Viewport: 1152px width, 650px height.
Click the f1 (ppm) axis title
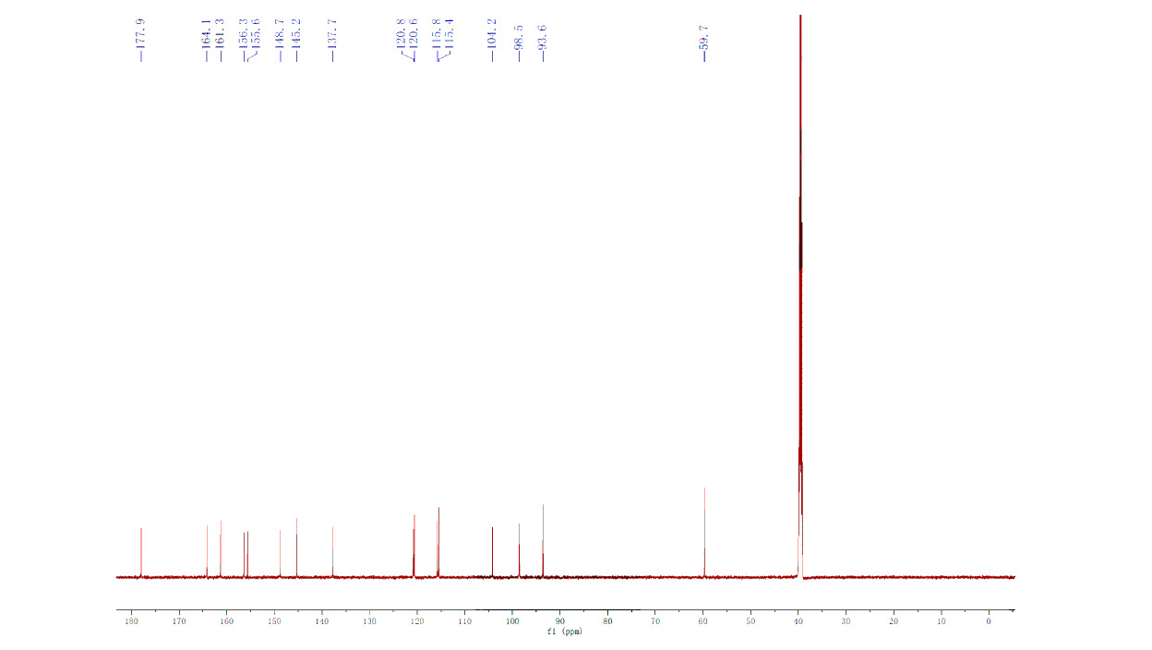pos(565,632)
